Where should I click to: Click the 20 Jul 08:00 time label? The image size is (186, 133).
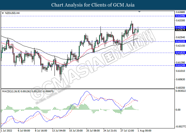93,131
